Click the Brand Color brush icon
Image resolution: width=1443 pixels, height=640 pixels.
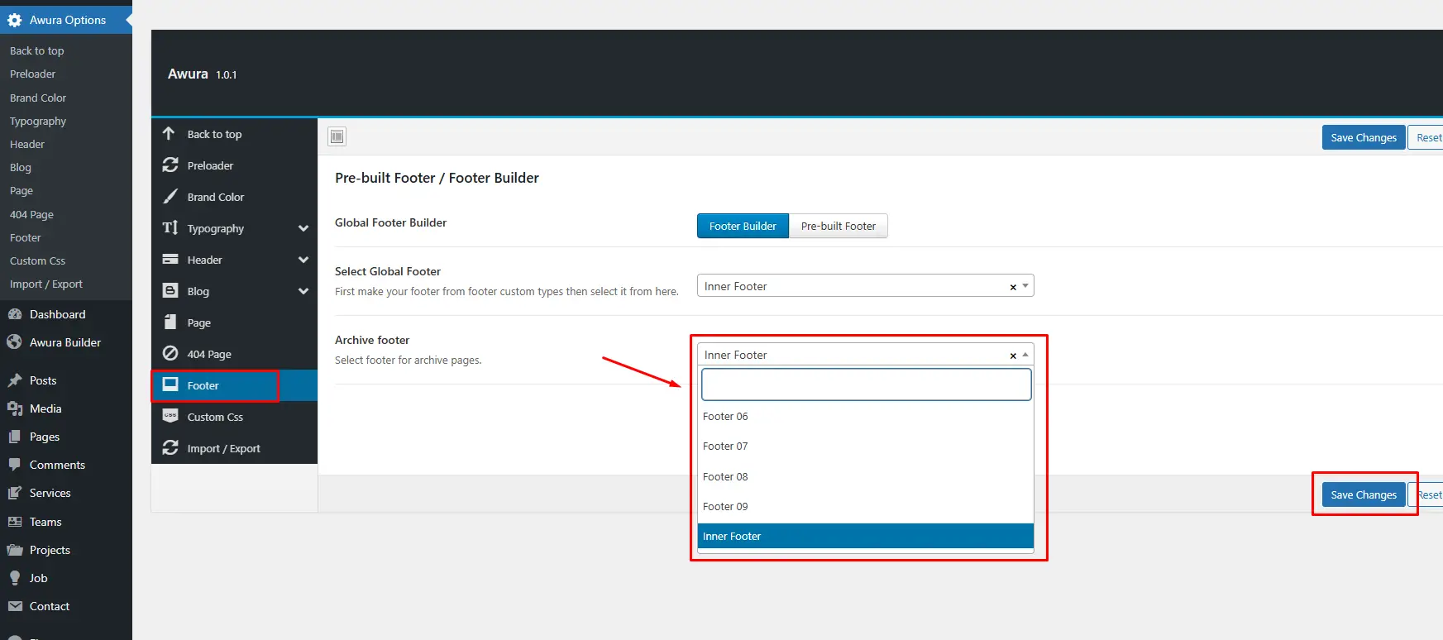coord(170,197)
